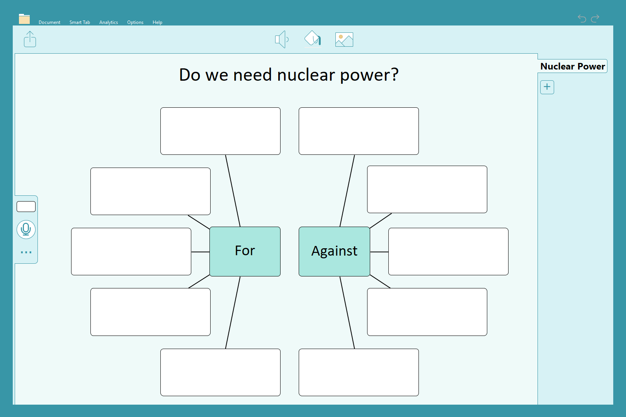Open the Analytics menu
The image size is (626, 417).
[x=109, y=22]
